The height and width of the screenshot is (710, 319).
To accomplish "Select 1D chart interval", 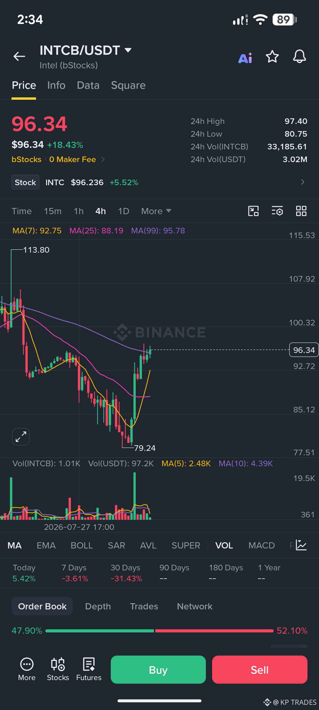I will 123,211.
